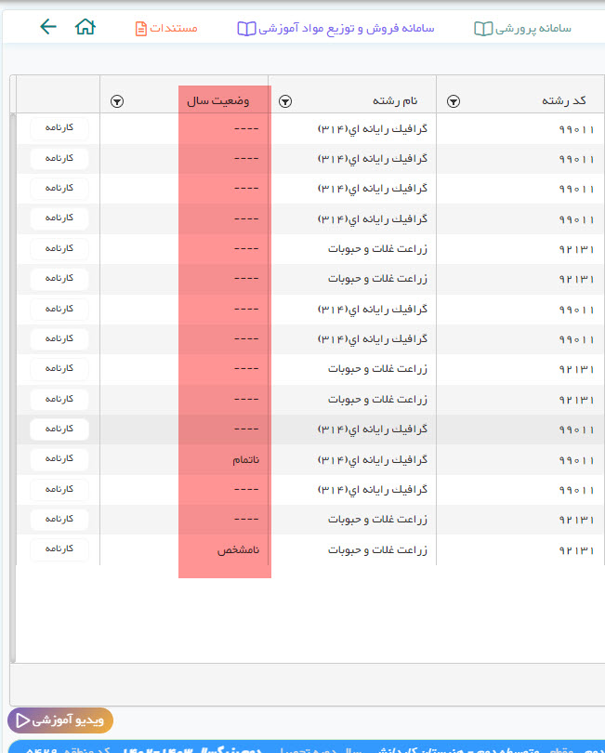Click the book icon next to سامانه پرورشی

coord(483,28)
